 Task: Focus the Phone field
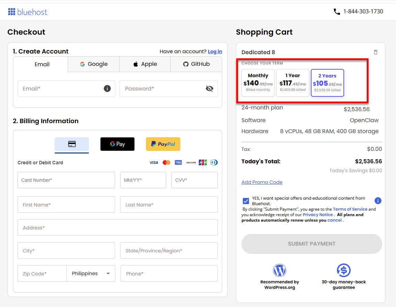tap(169, 273)
